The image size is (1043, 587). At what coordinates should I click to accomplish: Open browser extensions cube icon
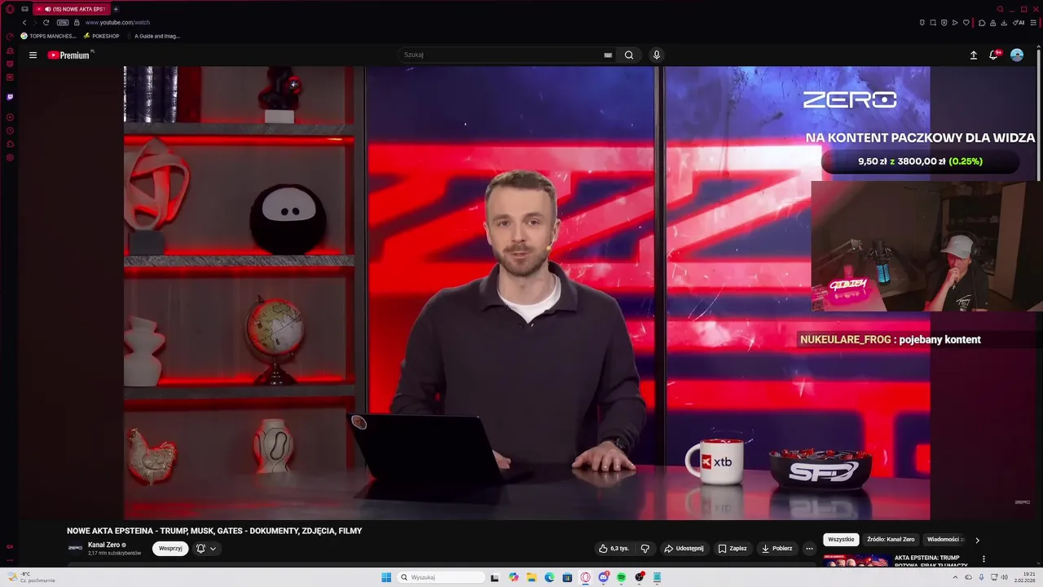click(x=982, y=22)
